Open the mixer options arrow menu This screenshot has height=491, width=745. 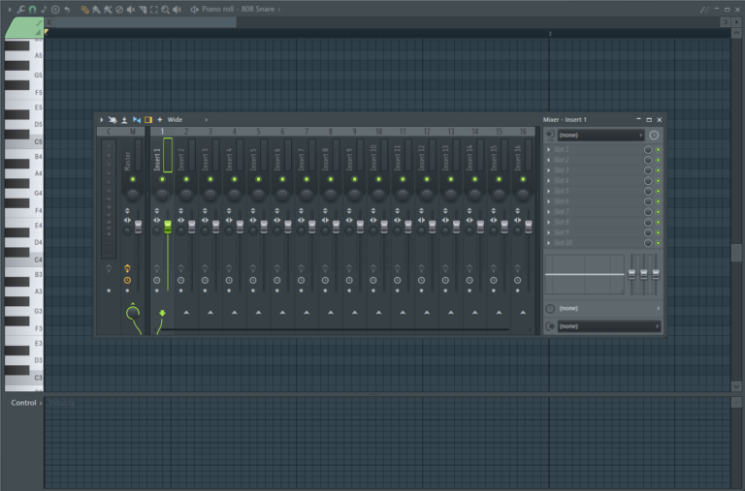(x=101, y=120)
